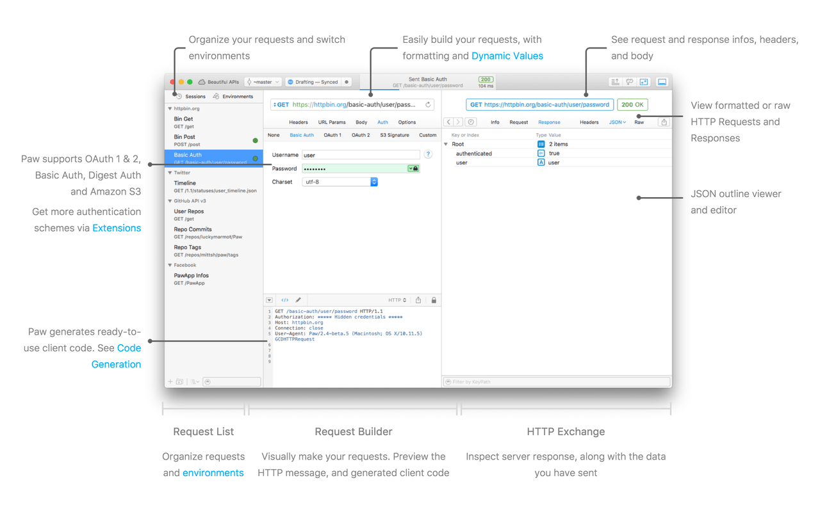Follow the Dynamic Values link

pyautogui.click(x=507, y=56)
